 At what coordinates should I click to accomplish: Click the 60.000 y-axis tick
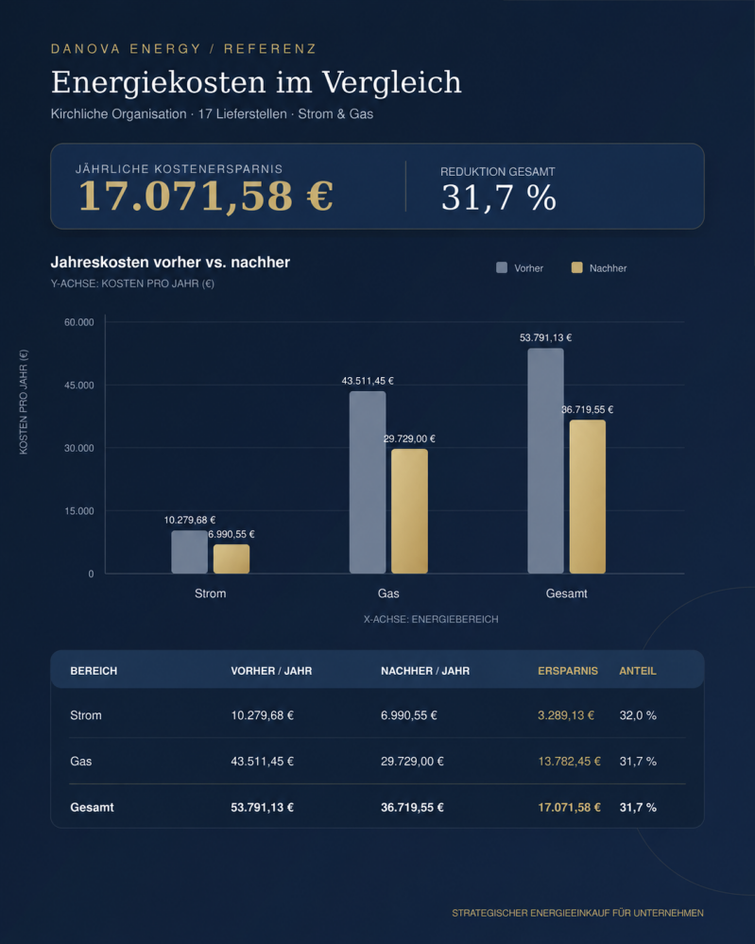[x=79, y=322]
